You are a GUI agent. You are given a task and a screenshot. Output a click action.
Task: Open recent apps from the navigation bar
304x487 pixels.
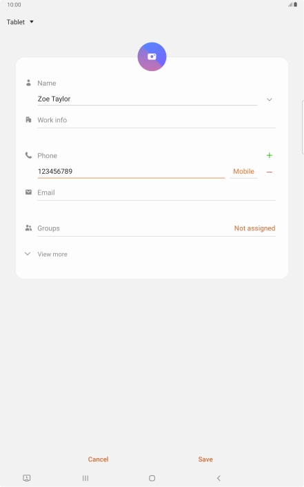coord(85,478)
